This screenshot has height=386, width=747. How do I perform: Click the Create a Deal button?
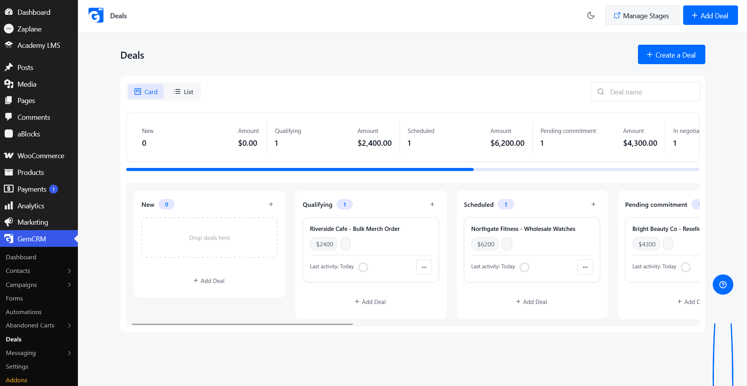pyautogui.click(x=671, y=54)
